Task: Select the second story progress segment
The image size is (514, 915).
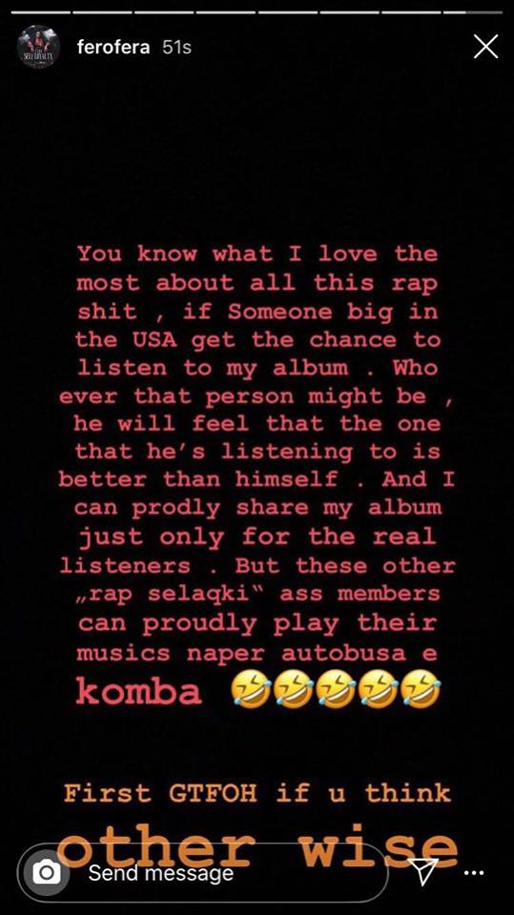Action: click(103, 12)
